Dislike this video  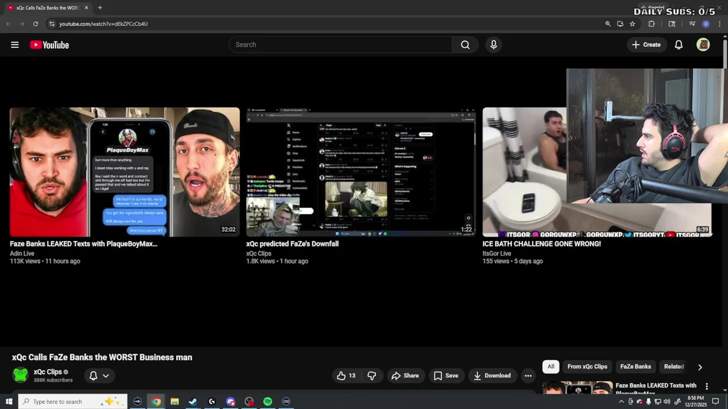coord(372,375)
